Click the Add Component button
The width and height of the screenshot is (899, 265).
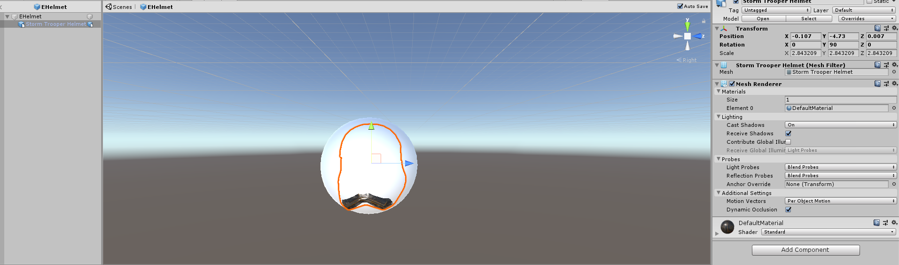coord(805,250)
